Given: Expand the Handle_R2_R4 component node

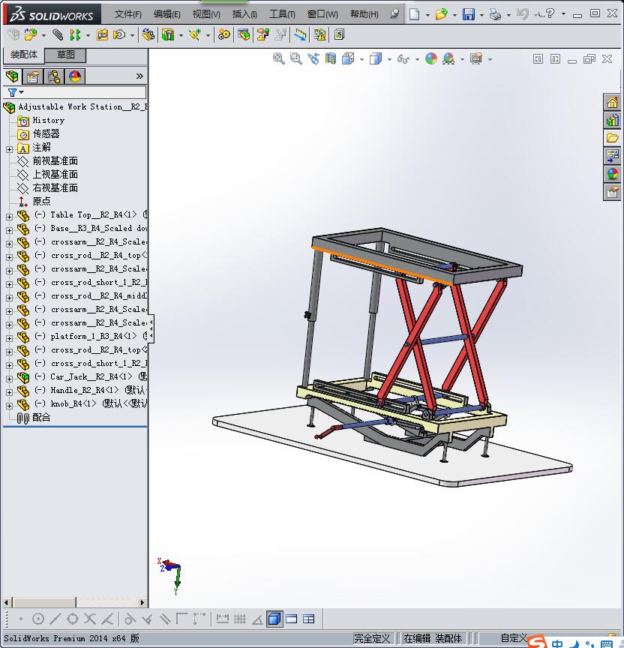Looking at the screenshot, I should point(9,392).
